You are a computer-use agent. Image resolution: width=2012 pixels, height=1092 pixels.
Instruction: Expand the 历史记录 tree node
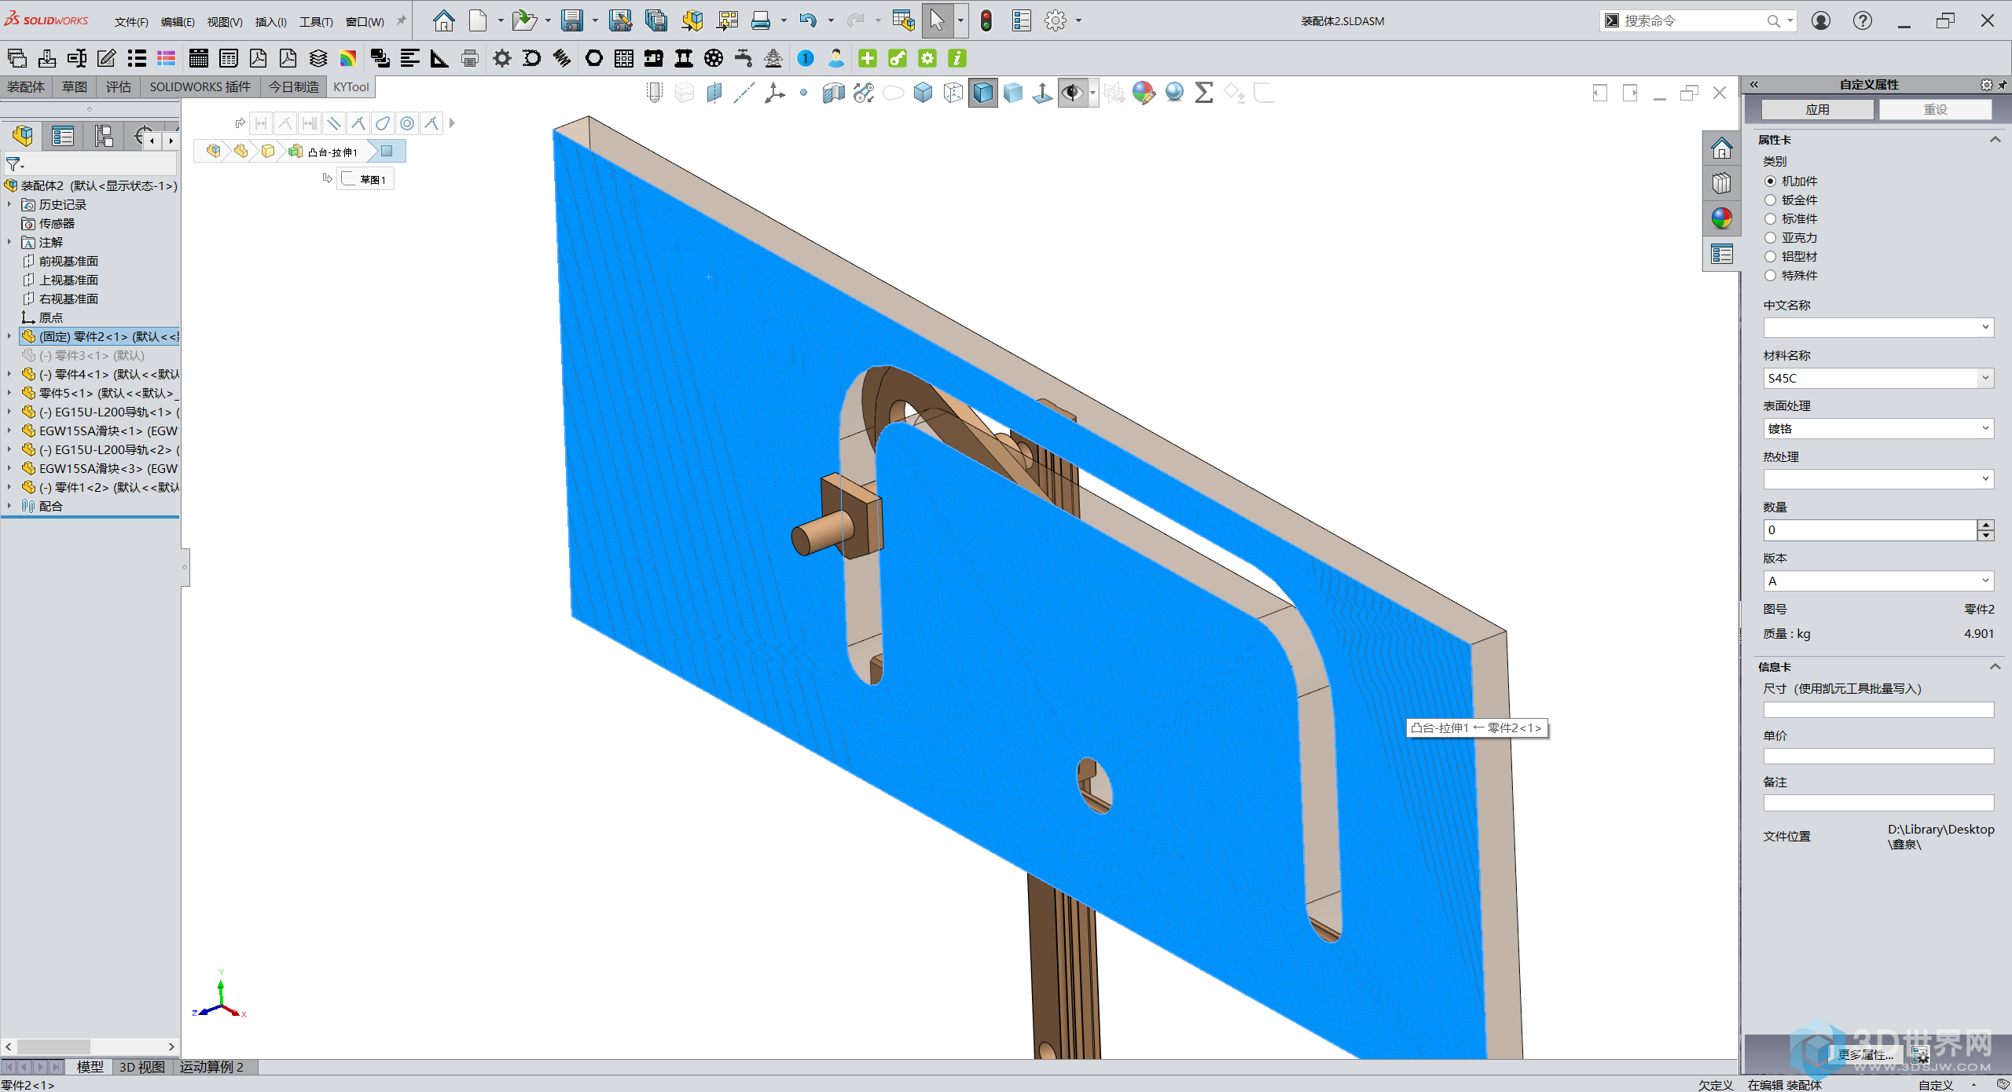coord(9,204)
